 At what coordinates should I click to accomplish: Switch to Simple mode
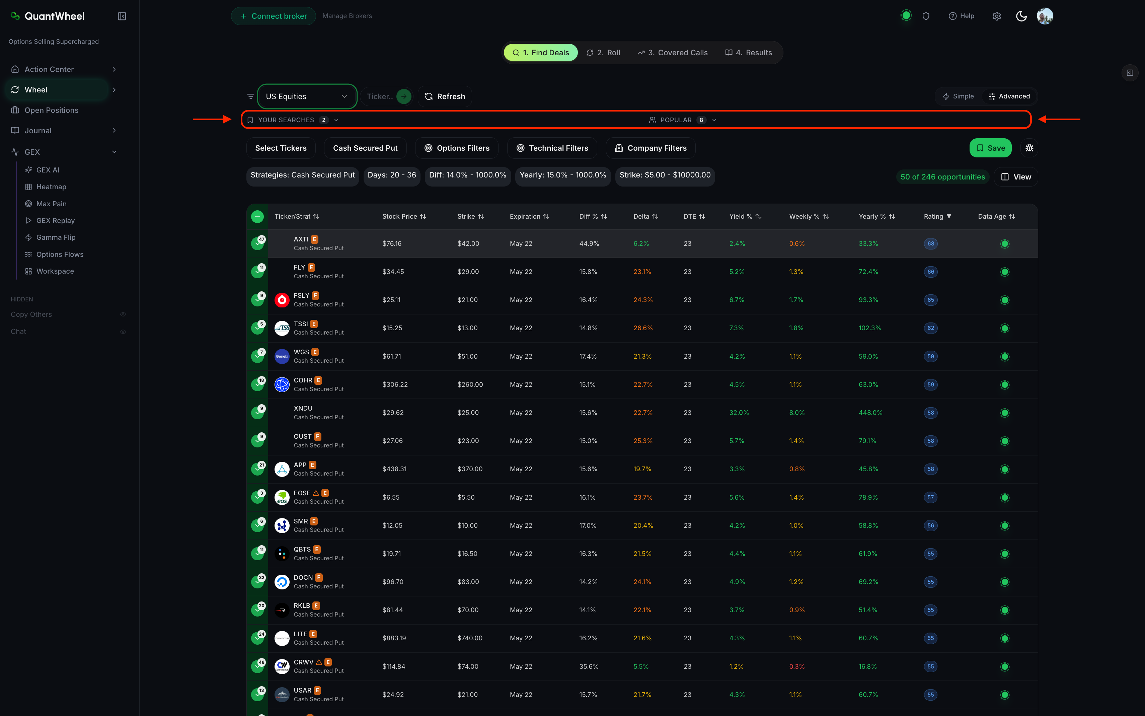(958, 96)
